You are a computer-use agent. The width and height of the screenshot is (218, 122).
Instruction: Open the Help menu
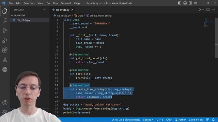pos(77,3)
